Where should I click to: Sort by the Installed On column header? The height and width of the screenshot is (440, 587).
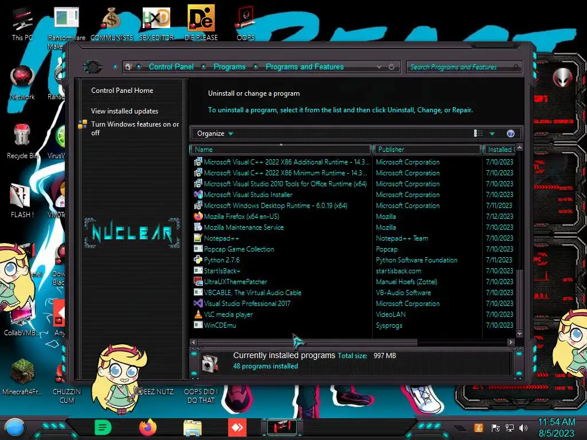499,150
